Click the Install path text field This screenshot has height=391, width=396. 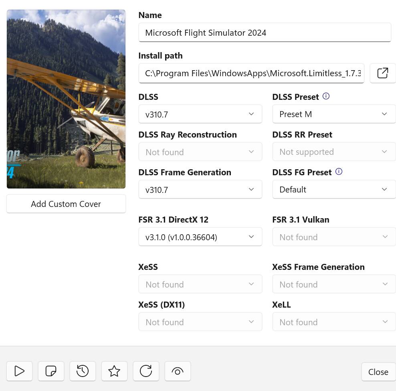251,73
